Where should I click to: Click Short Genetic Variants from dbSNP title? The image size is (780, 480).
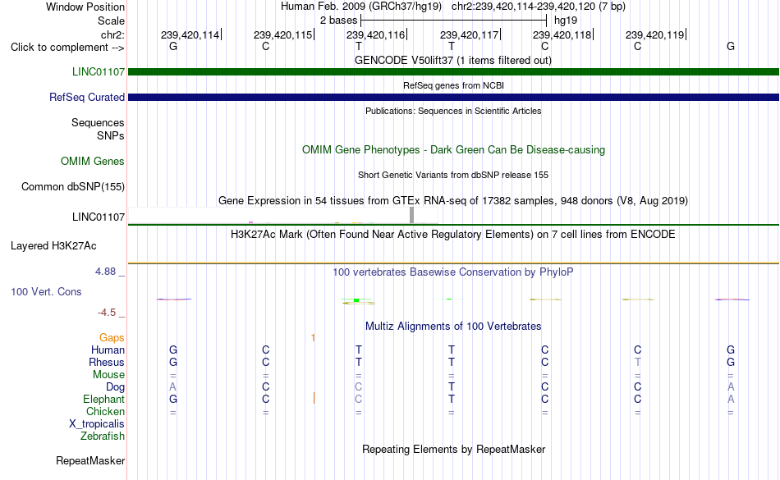(453, 175)
